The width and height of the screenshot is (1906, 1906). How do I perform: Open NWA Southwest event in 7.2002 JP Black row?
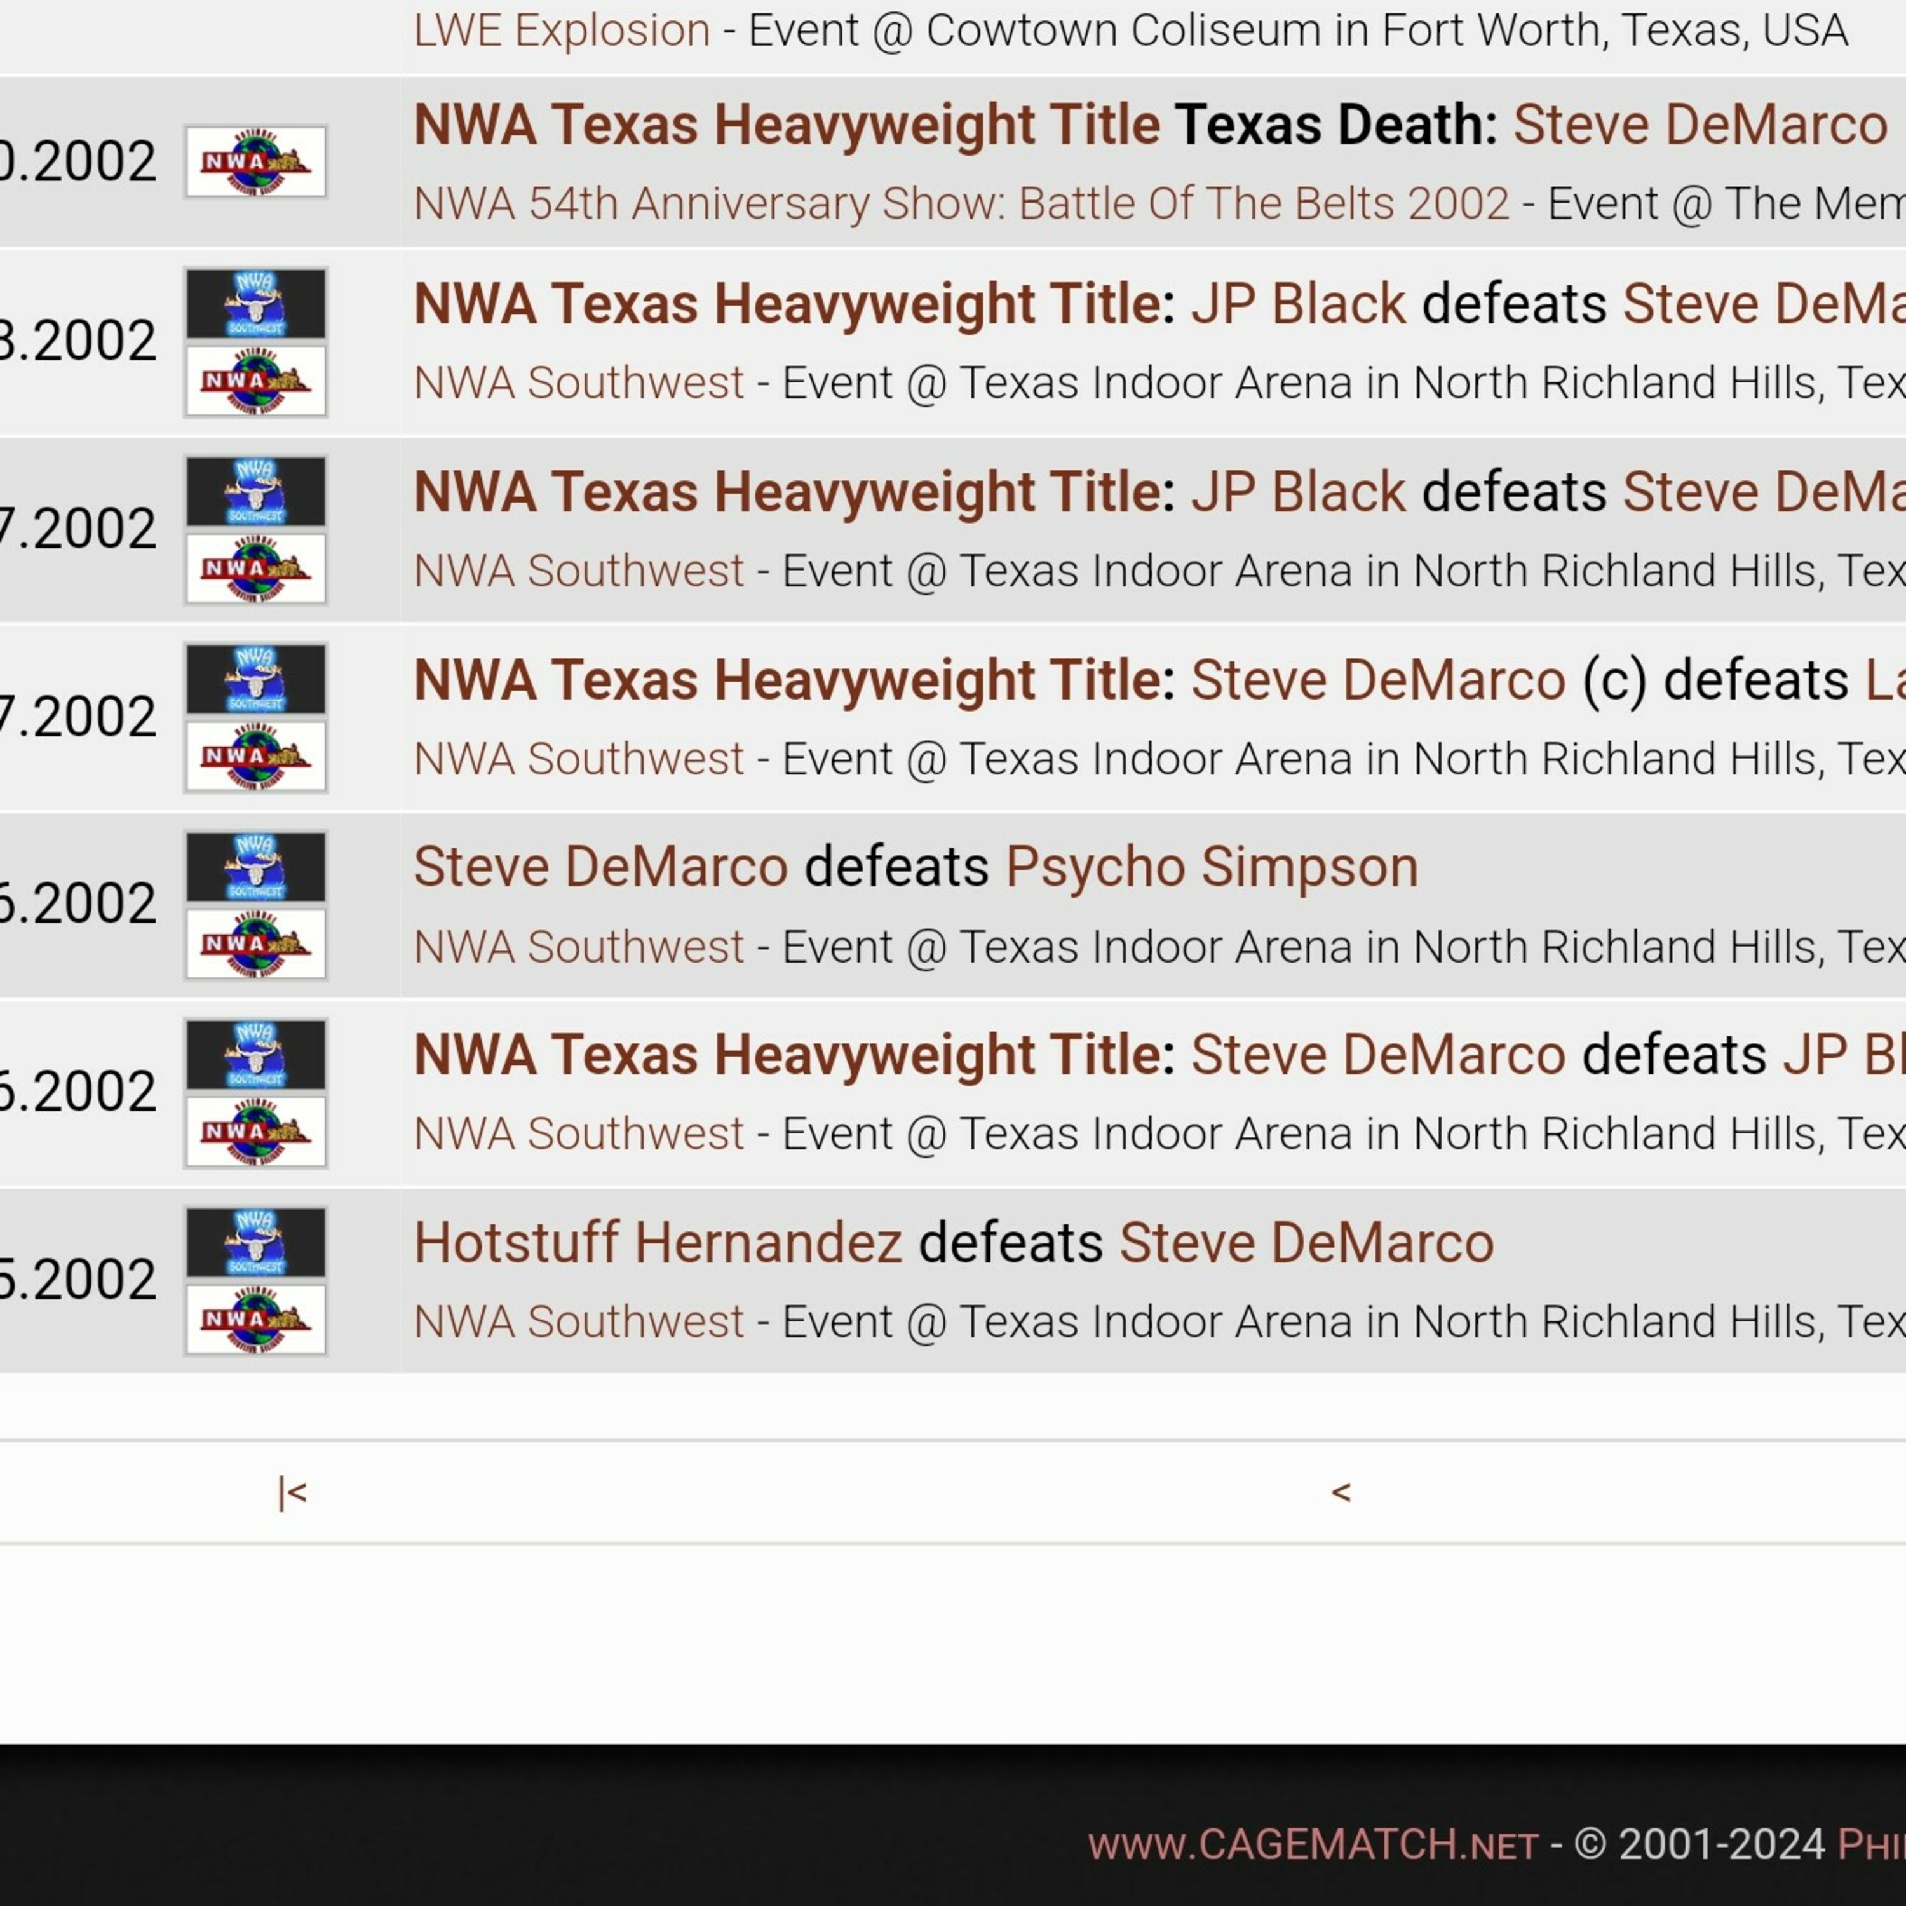tap(578, 571)
